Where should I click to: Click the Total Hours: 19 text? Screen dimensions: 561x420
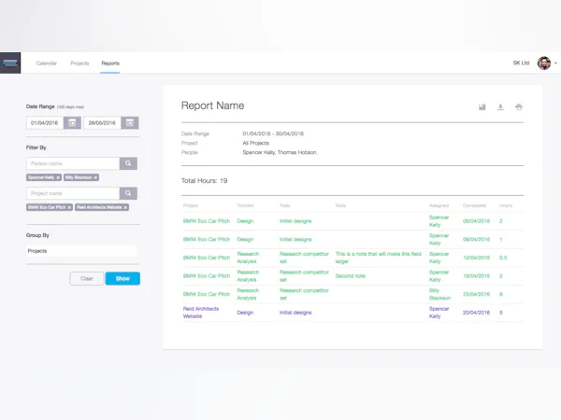[x=204, y=181]
